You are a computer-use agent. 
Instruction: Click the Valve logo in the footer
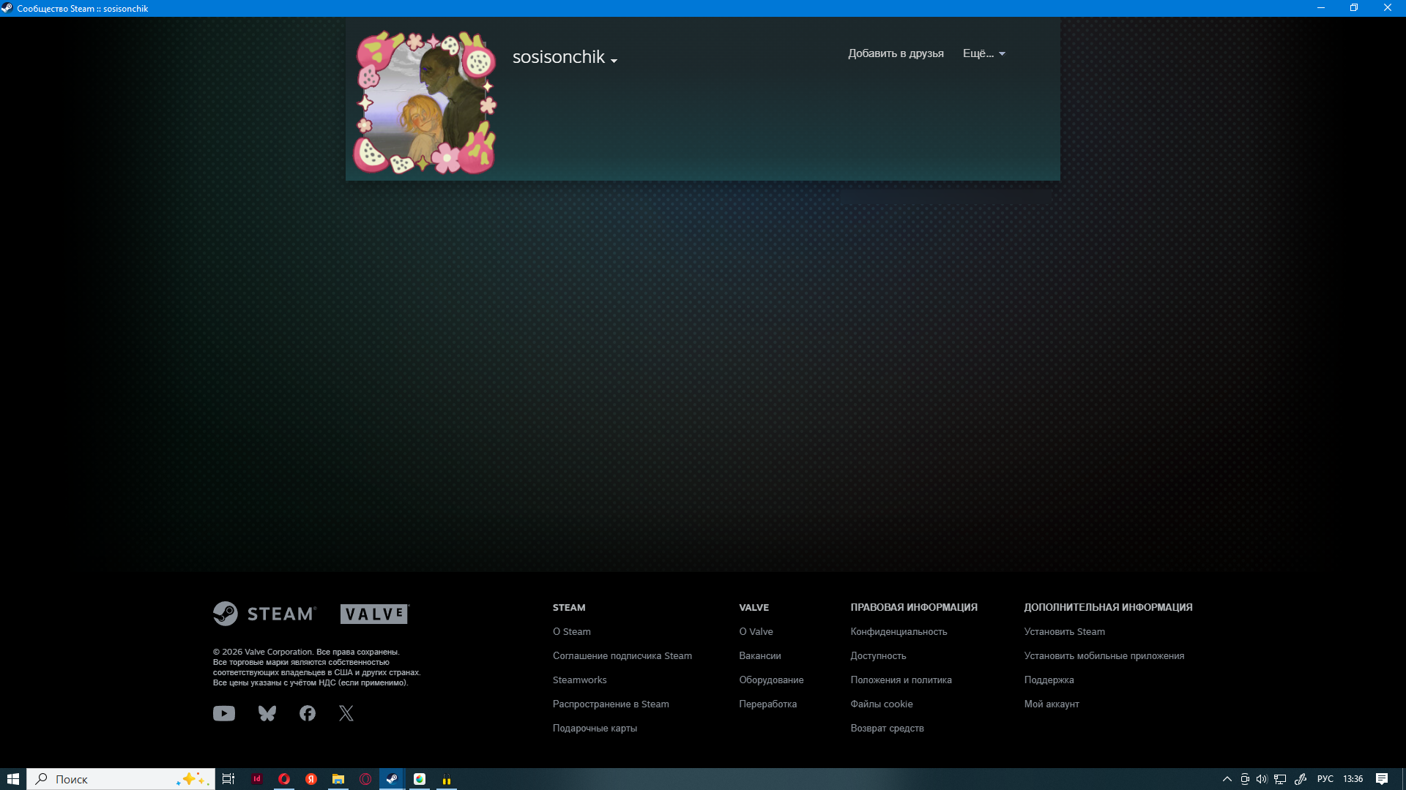(x=374, y=614)
